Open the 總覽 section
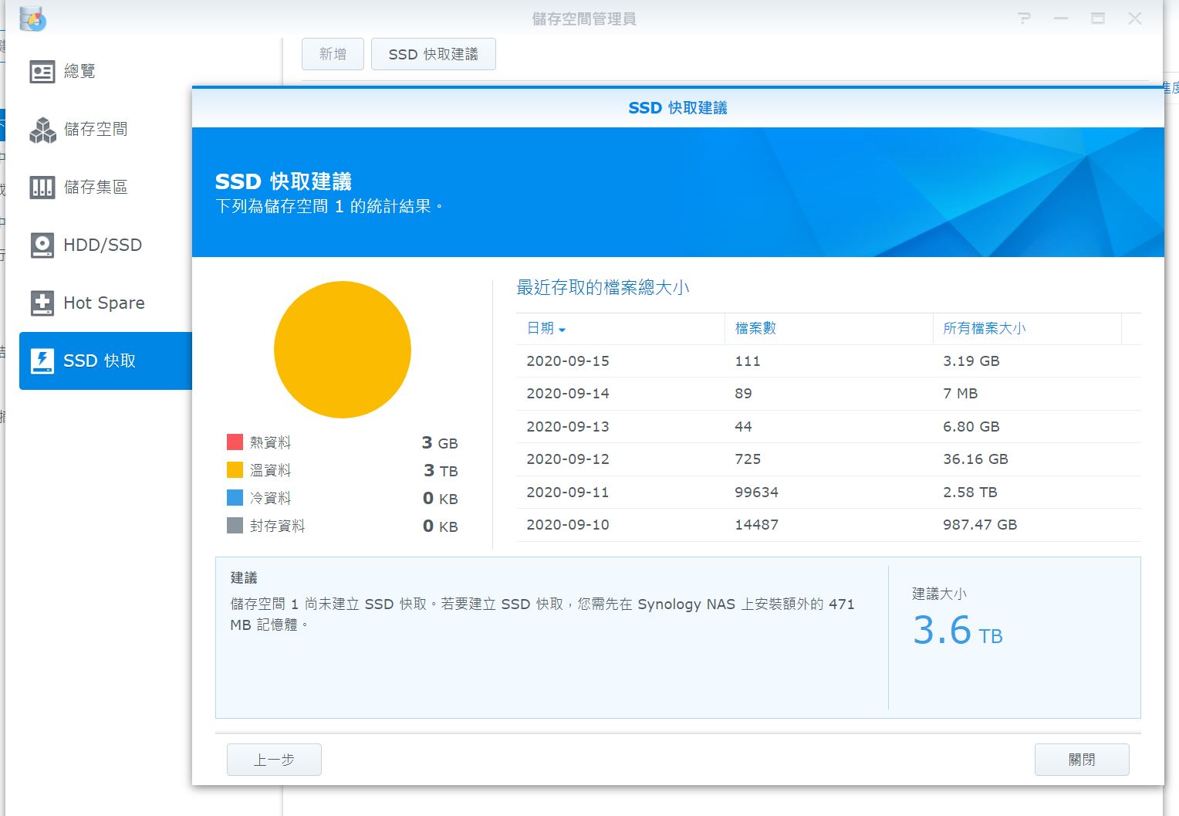 (x=106, y=72)
